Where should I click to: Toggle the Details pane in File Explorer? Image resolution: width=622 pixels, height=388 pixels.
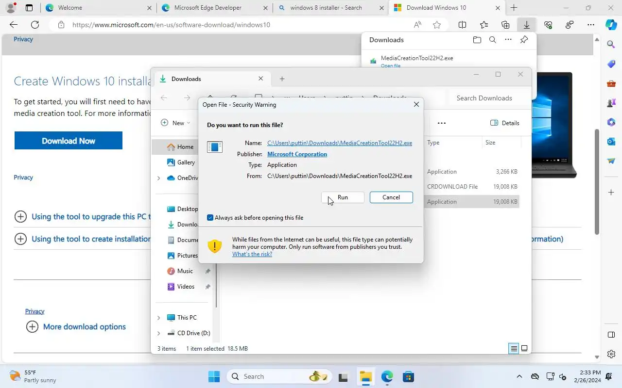[x=505, y=123]
